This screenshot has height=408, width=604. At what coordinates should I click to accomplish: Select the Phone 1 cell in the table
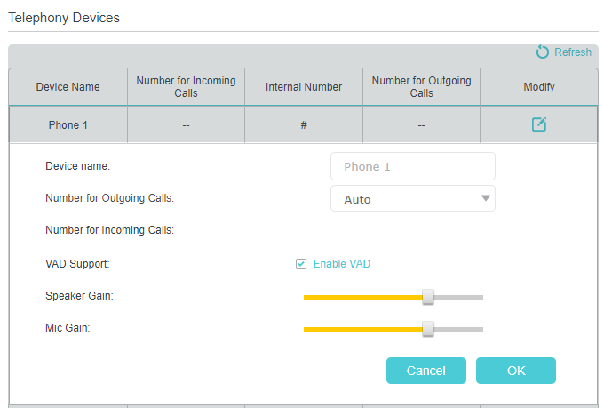(x=68, y=125)
